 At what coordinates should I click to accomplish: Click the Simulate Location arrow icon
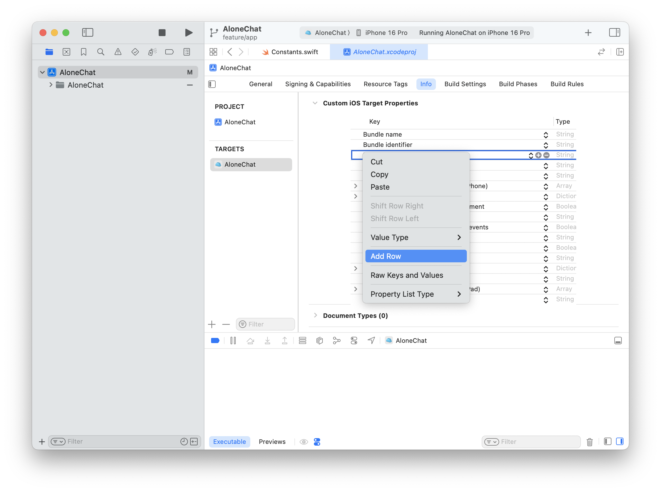[371, 341]
